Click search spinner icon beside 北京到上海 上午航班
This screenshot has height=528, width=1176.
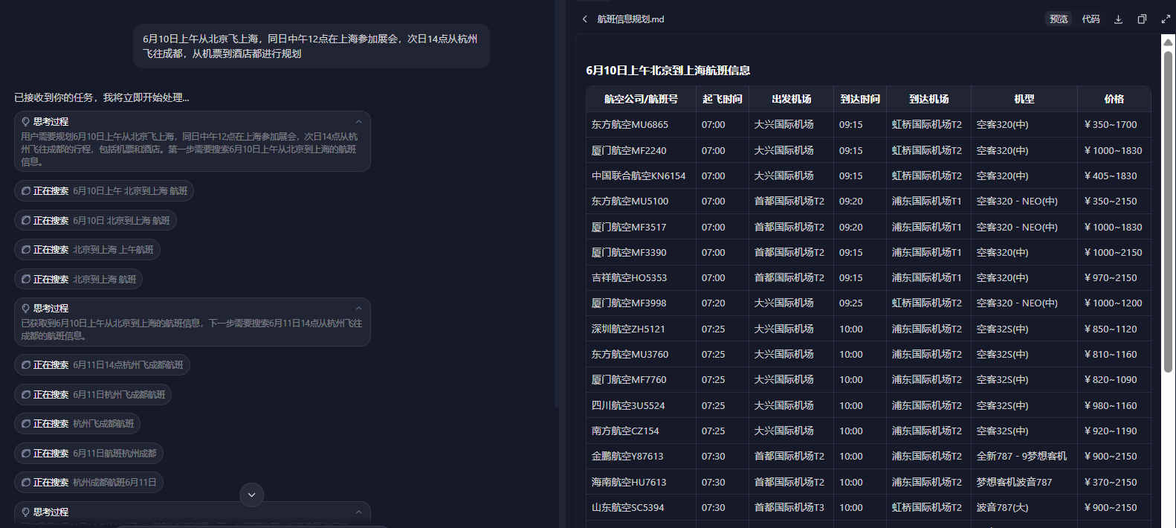click(x=26, y=250)
